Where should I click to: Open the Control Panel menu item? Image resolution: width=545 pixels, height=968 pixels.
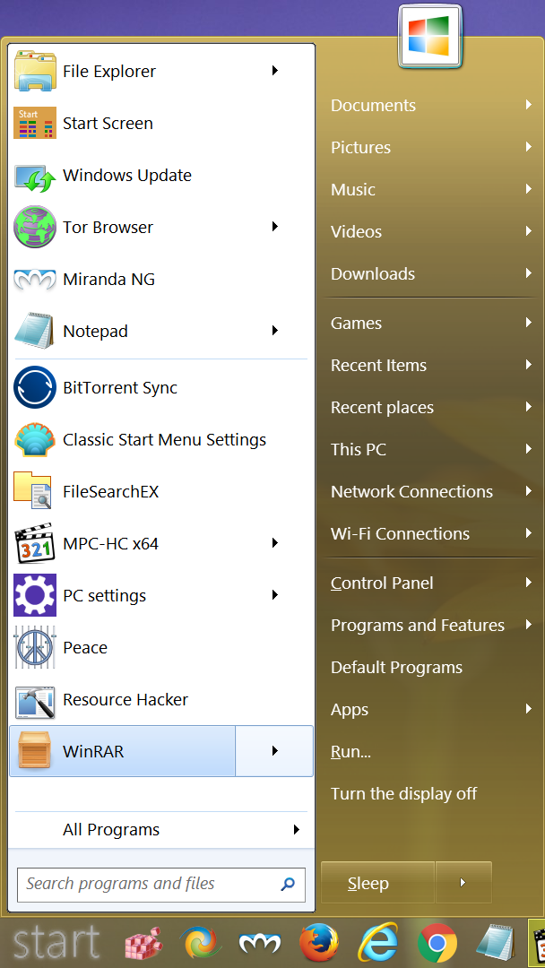382,583
